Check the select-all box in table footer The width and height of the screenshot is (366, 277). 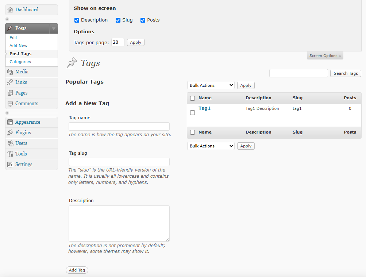193,132
